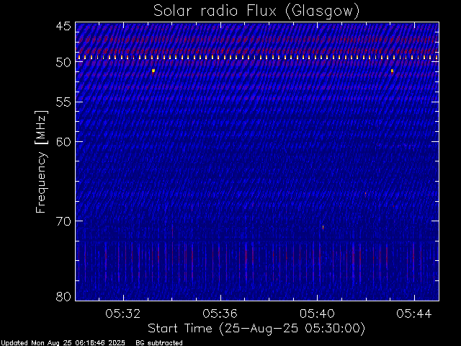Click the 05:44 time tick label
This screenshot has height=346, width=461.
tap(414, 314)
